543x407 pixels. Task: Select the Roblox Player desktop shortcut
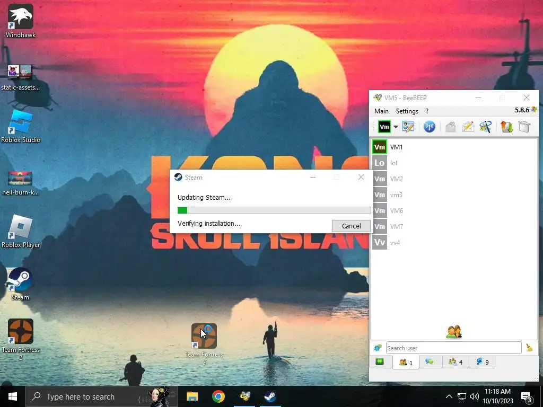click(x=21, y=232)
